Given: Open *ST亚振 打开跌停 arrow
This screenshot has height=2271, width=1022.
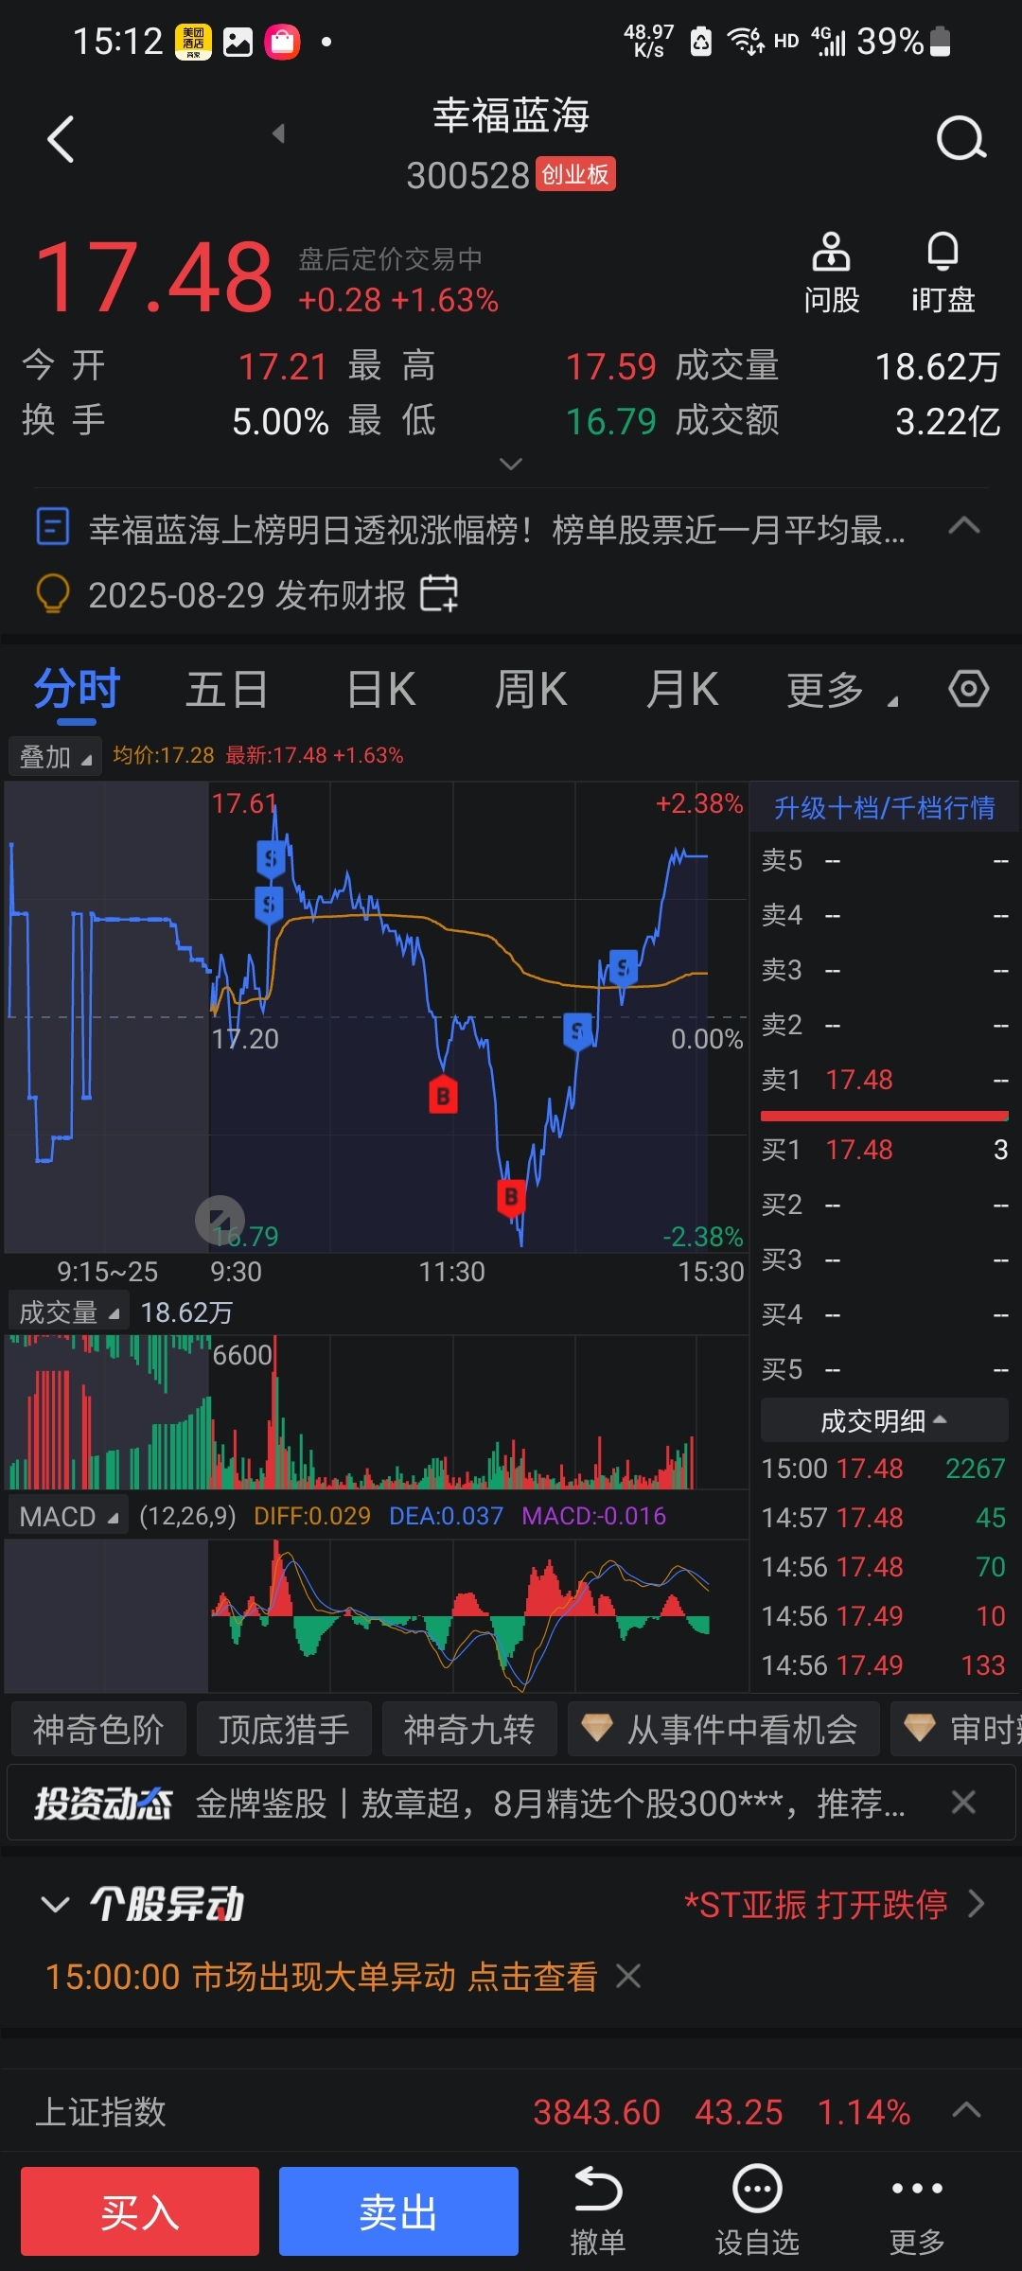Looking at the screenshot, I should coord(977,1903).
